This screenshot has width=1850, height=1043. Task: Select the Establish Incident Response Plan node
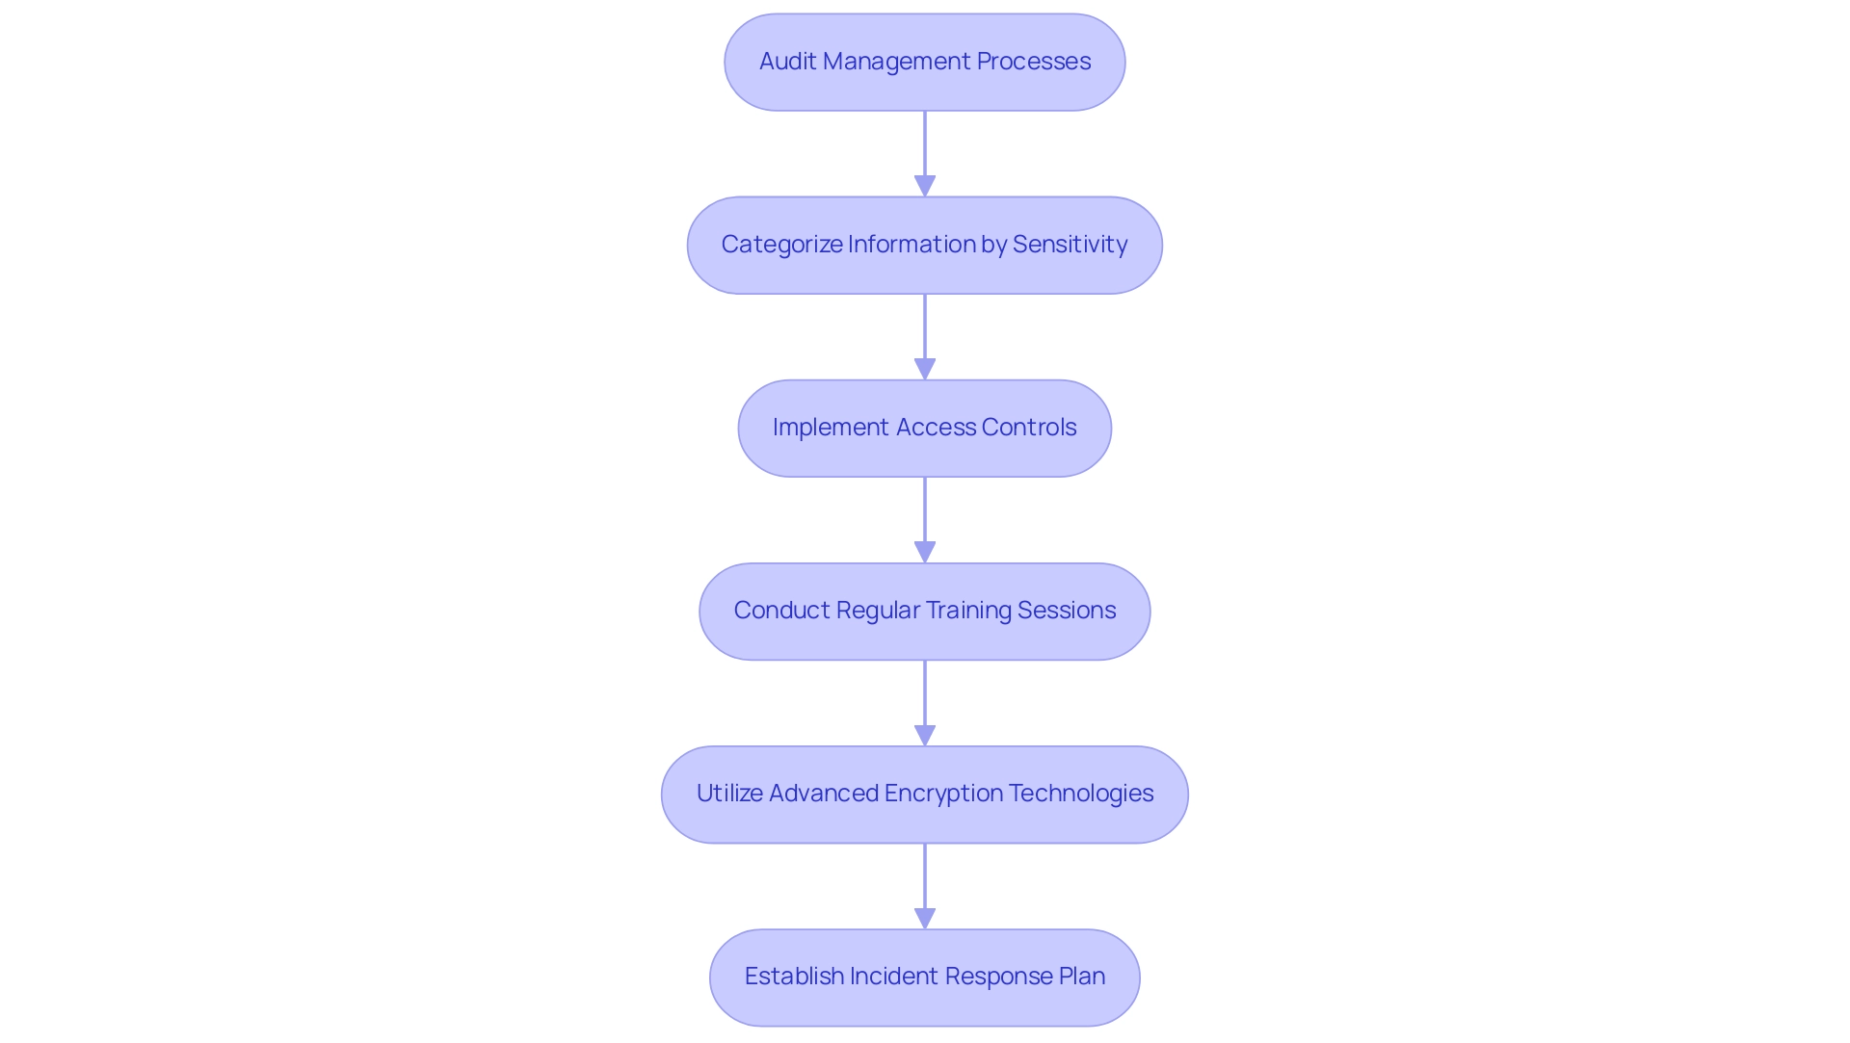tap(925, 976)
